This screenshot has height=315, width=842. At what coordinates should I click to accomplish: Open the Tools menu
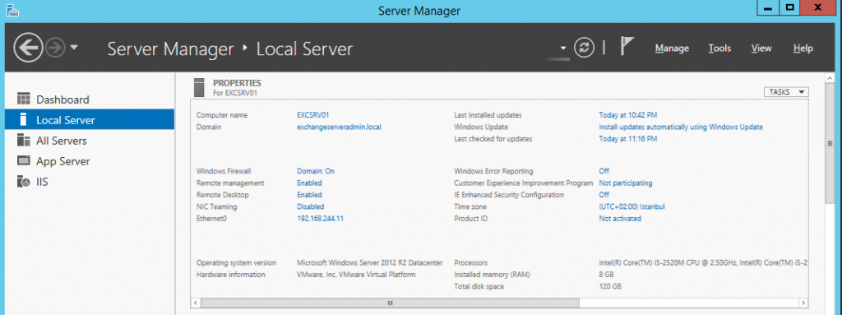tap(719, 49)
